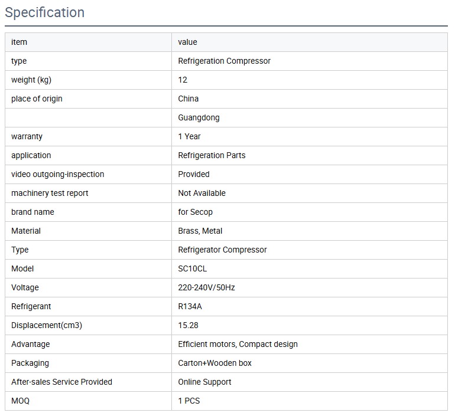The height and width of the screenshot is (416, 455).
Task: Select the 'Online Support' after-sales value
Action: click(x=204, y=382)
